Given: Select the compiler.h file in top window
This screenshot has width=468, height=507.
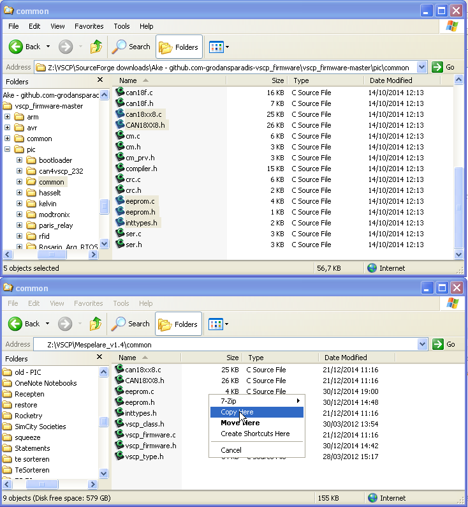Looking at the screenshot, I should tap(141, 169).
